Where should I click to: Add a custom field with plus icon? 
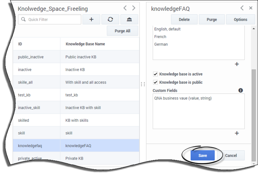coord(237,133)
